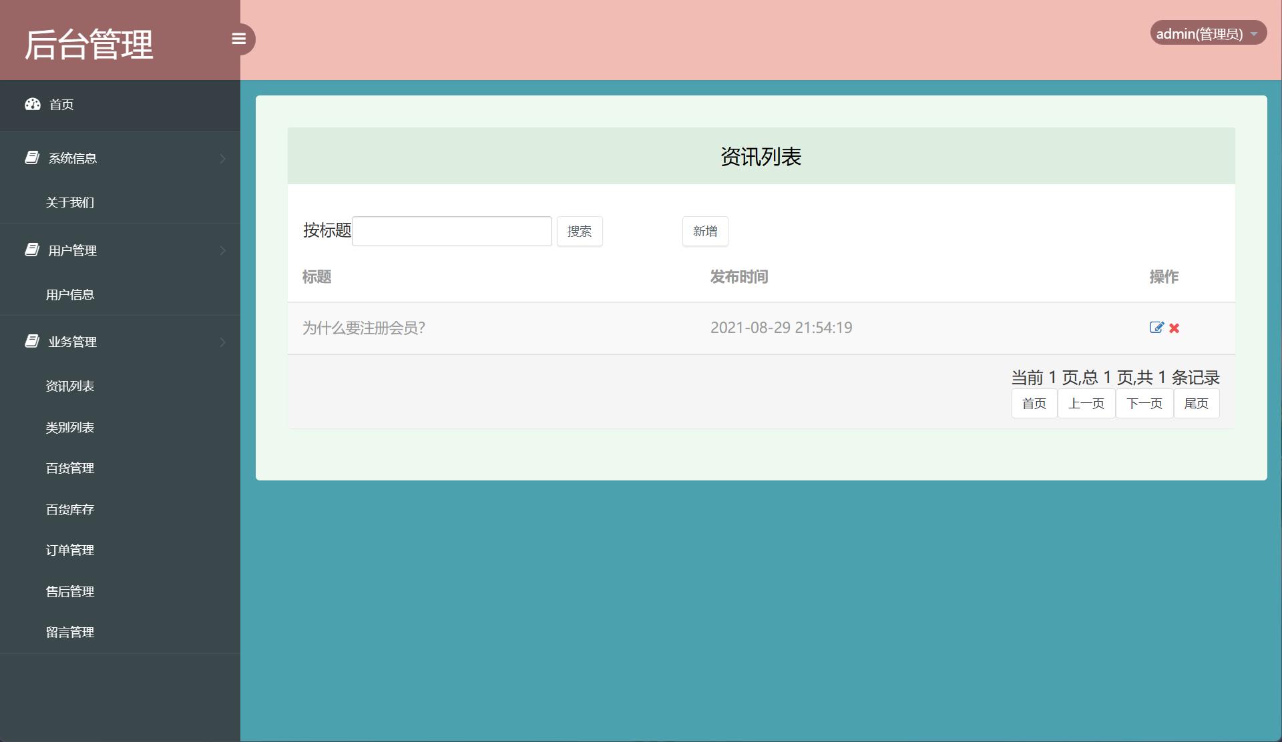Click the book icon next to 用户管理
Viewport: 1282px width, 742px height.
click(32, 250)
